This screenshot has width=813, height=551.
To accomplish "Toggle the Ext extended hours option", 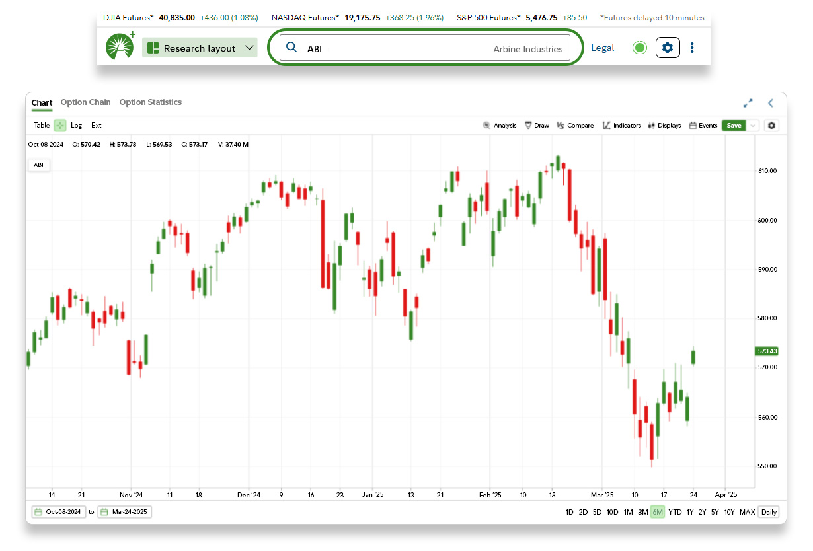I will point(97,126).
